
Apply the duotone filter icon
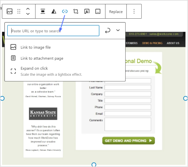point(54,11)
